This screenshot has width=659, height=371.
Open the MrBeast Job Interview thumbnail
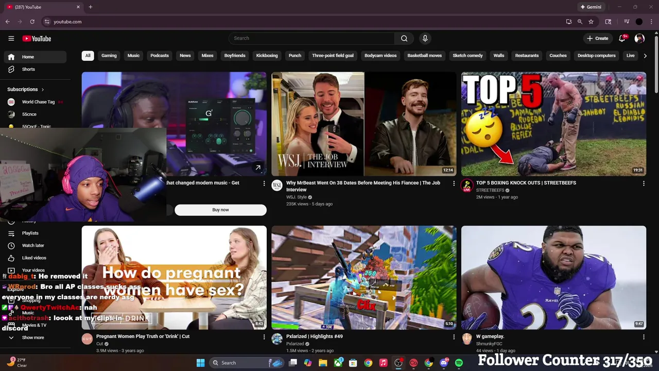[x=364, y=124]
